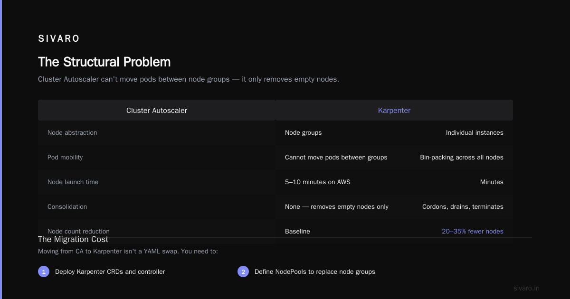This screenshot has width=570, height=299.
Task: Click the step 2 number badge
Action: point(243,272)
